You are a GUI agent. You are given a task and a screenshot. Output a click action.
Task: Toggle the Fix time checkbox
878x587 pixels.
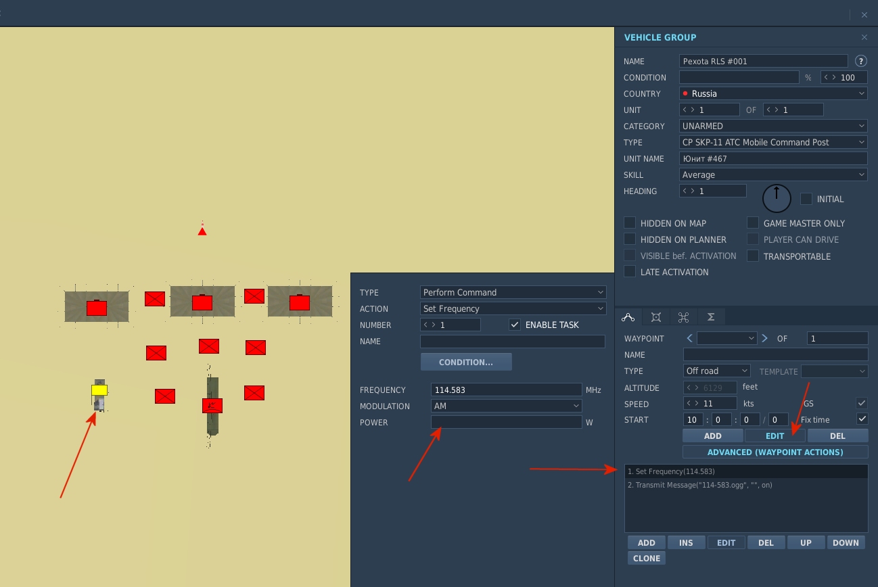click(x=862, y=419)
